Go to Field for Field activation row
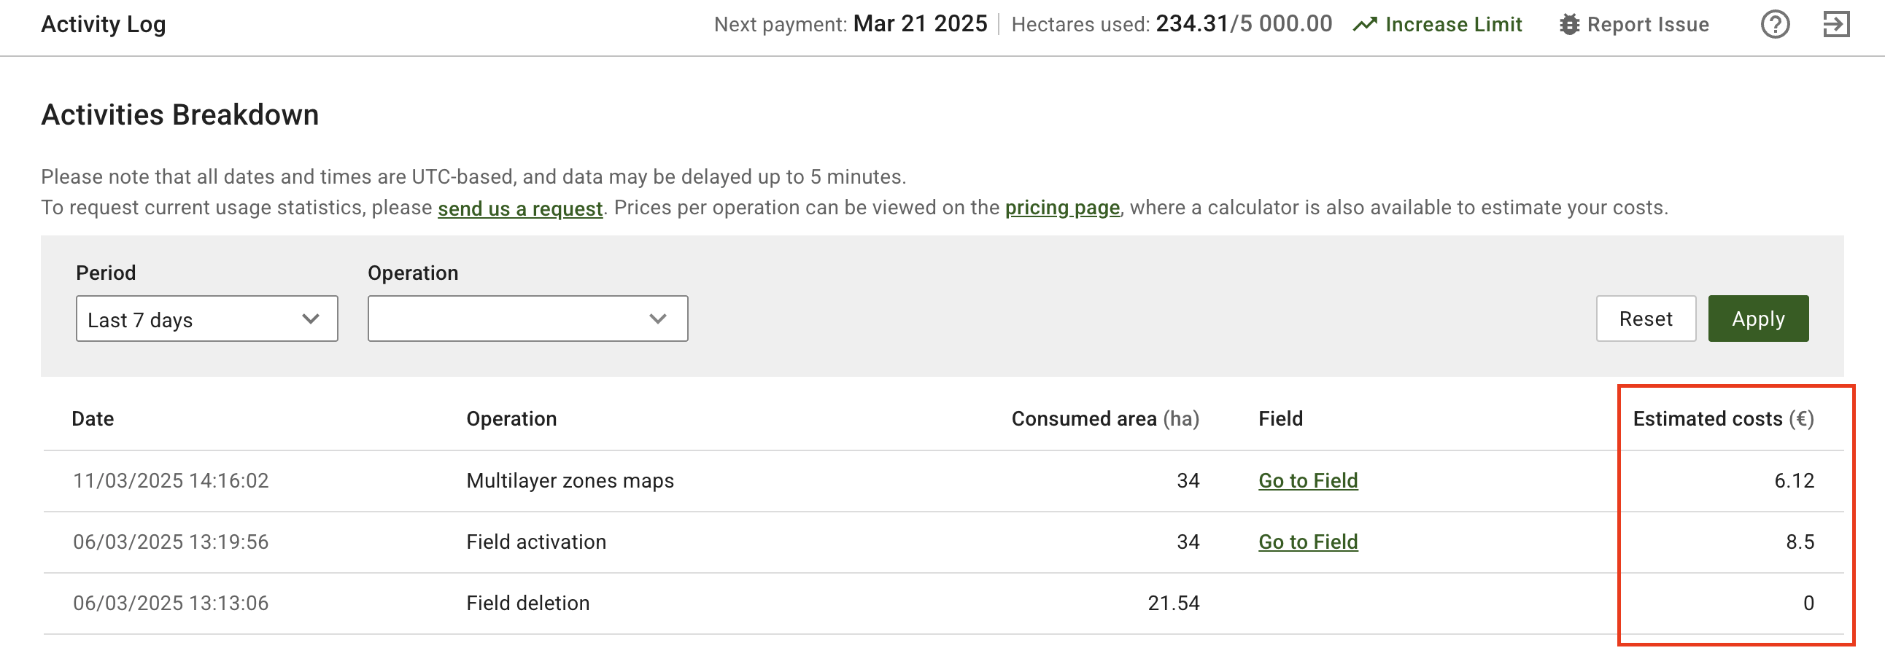The image size is (1885, 672). 1308,542
